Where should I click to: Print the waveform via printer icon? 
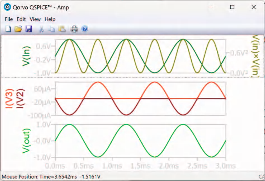pyautogui.click(x=74, y=29)
